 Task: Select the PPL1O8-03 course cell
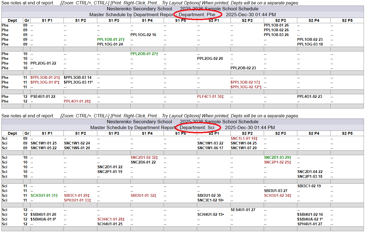[x=276, y=35]
